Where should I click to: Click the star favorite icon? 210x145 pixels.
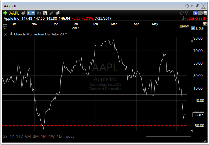tap(181, 13)
